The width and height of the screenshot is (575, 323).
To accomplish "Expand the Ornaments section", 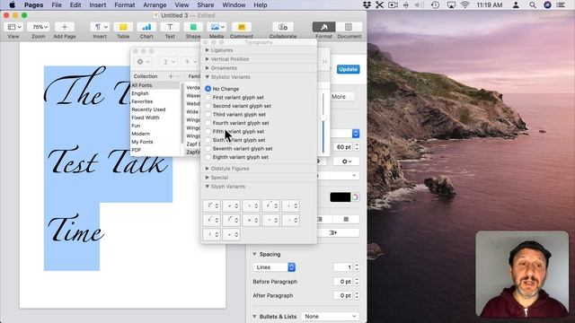I will (208, 68).
